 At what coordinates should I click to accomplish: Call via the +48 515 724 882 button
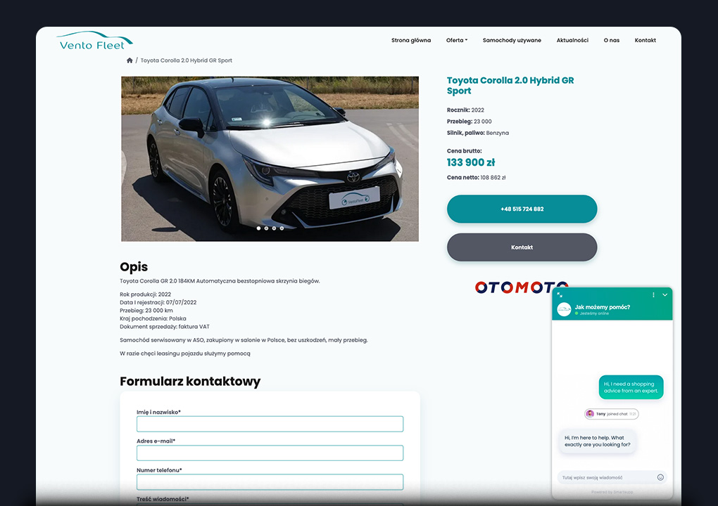(522, 209)
